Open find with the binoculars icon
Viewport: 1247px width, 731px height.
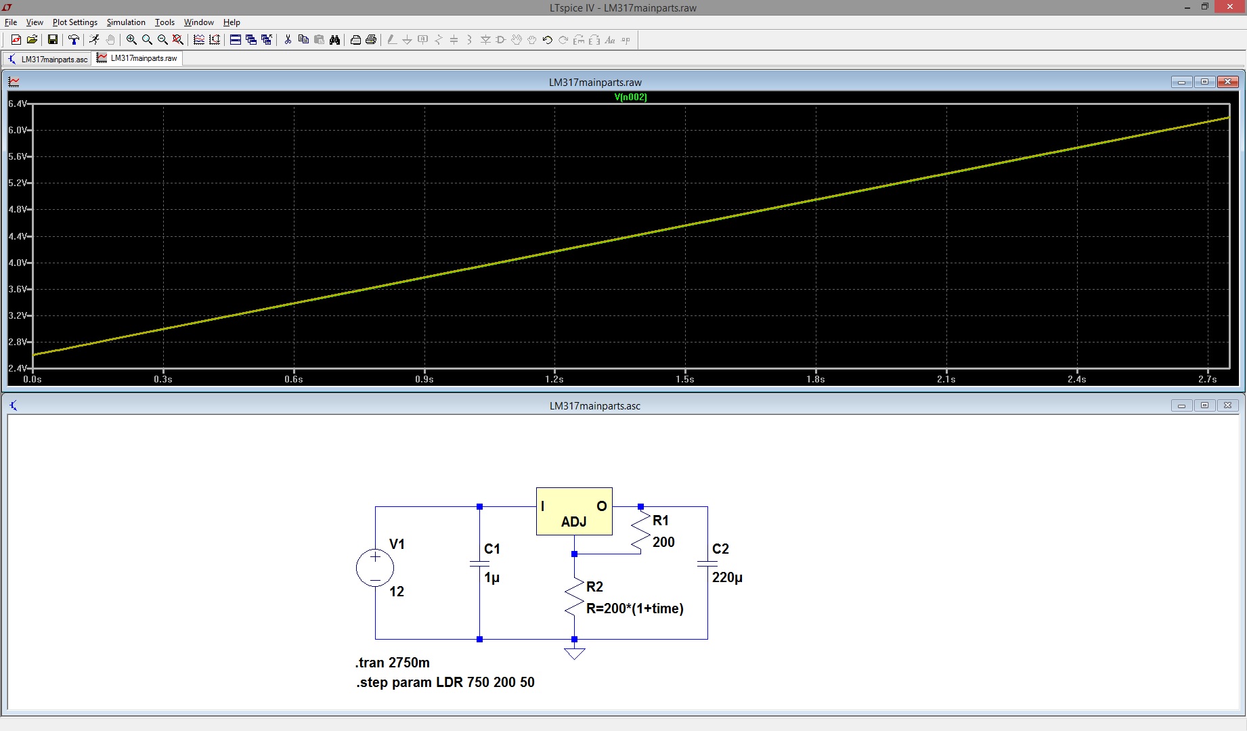pyautogui.click(x=334, y=40)
